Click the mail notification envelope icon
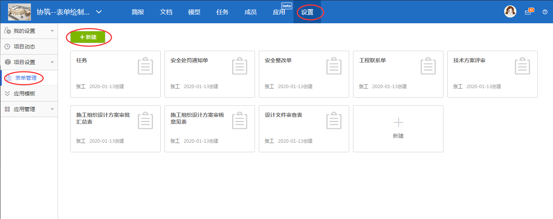 [528, 12]
